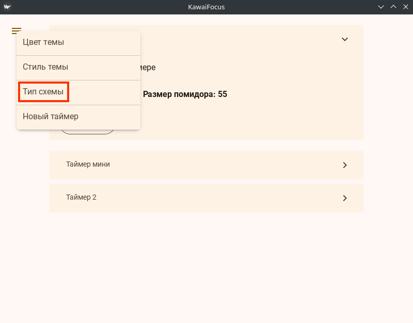Click the 'Таймер мини' panel title
Image resolution: width=413 pixels, height=323 pixels.
(88, 165)
